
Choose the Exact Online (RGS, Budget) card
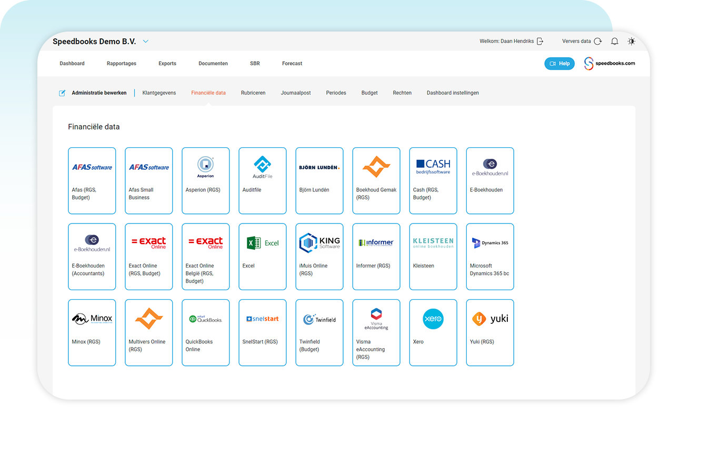coord(149,257)
